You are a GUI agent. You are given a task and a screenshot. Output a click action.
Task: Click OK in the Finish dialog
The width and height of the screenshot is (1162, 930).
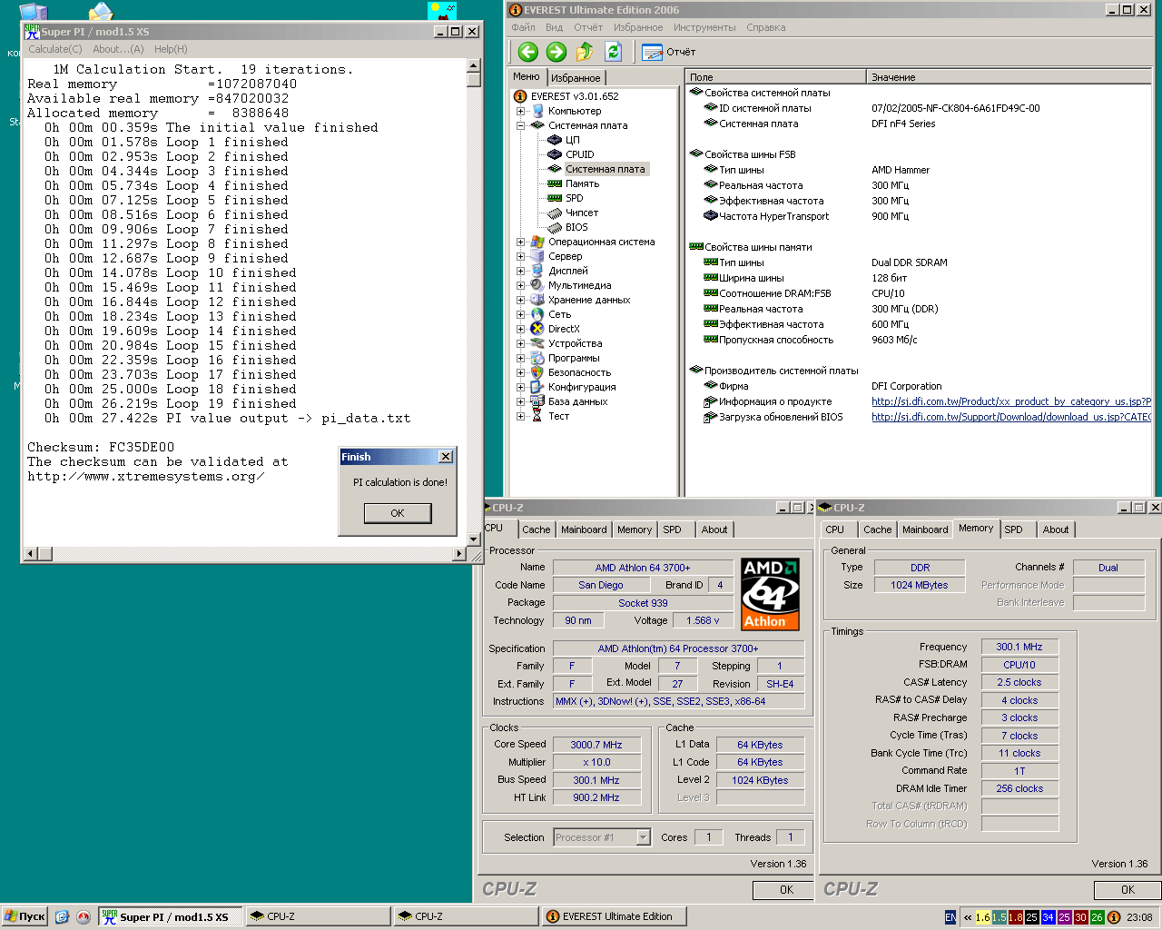tap(398, 513)
